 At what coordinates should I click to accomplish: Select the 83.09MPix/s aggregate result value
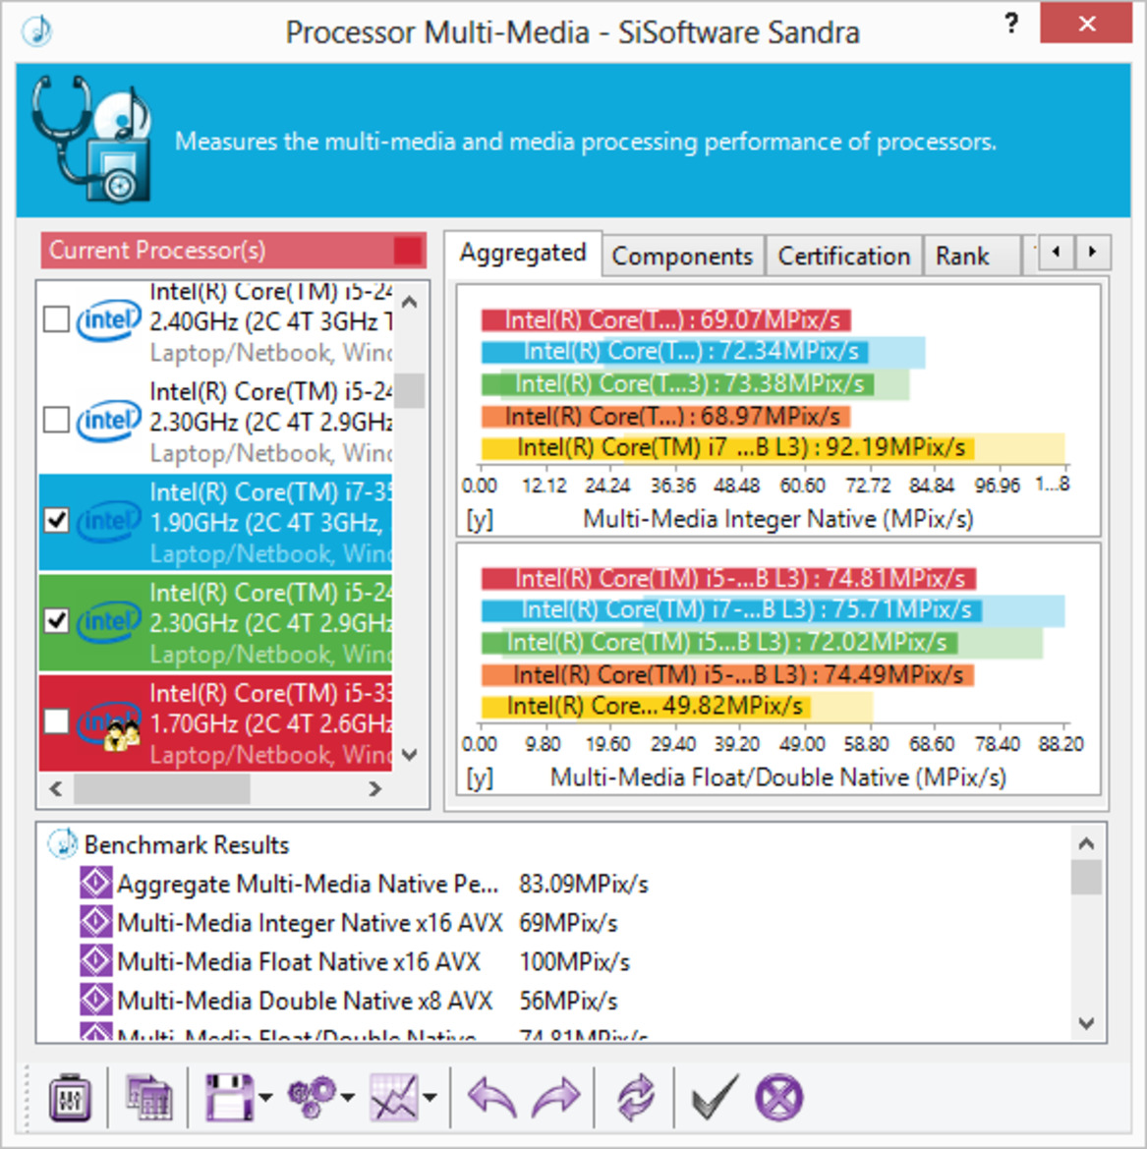(x=584, y=884)
